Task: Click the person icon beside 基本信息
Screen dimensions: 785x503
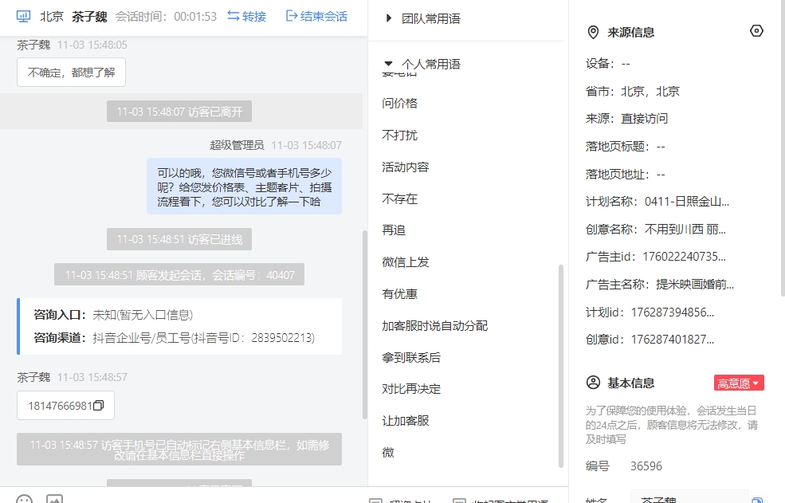Action: point(593,383)
